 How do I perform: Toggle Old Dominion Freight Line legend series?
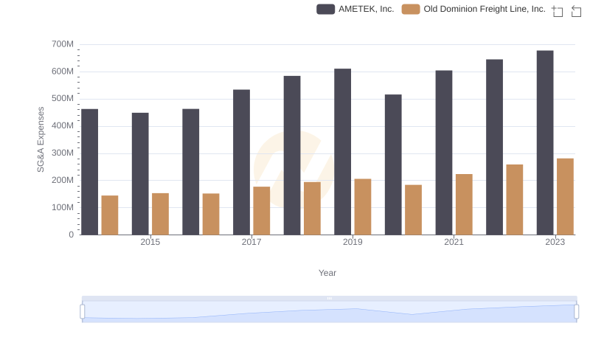coord(473,9)
